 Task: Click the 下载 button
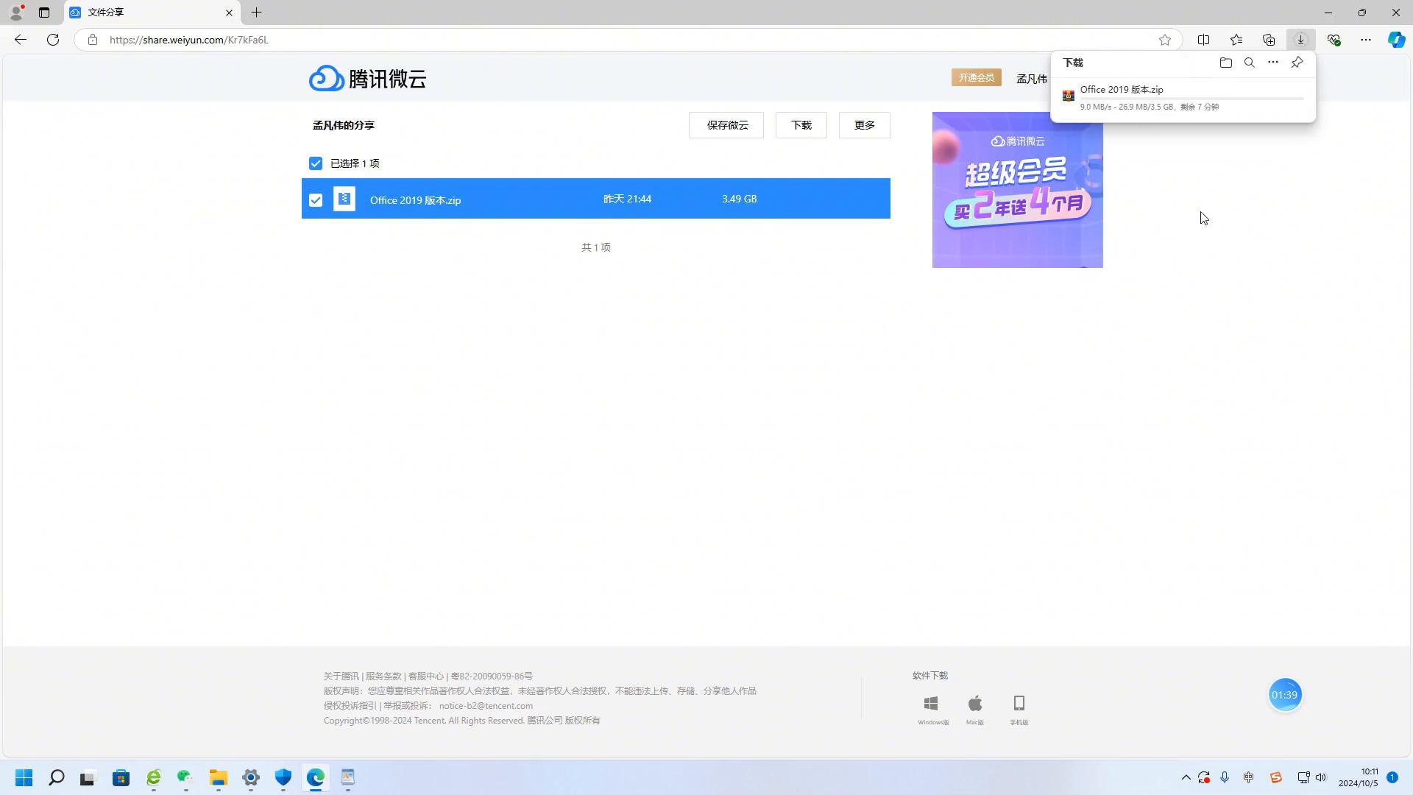click(x=801, y=125)
